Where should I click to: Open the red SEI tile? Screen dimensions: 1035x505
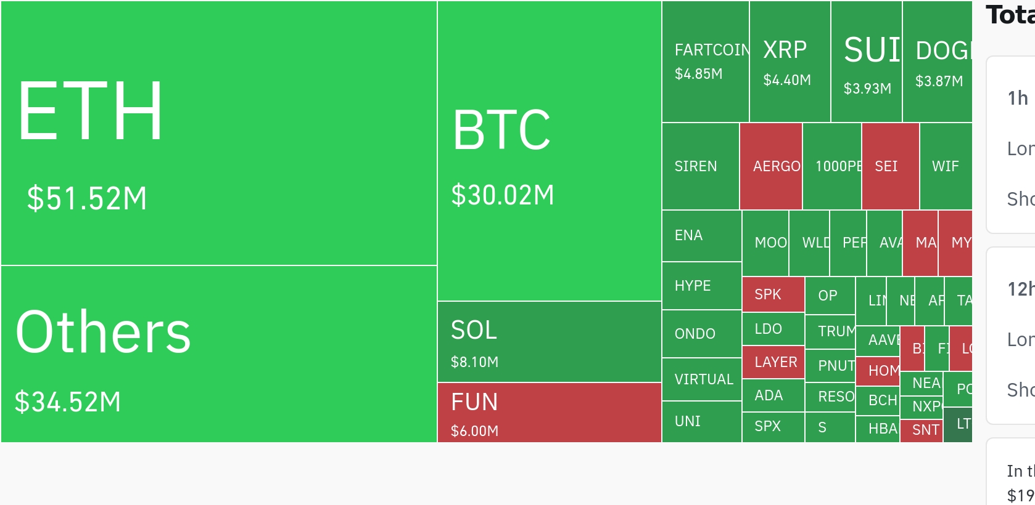click(x=891, y=166)
